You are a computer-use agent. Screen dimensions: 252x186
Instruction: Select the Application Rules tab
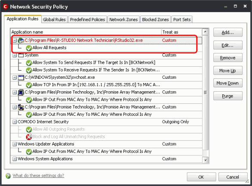tap(23, 19)
